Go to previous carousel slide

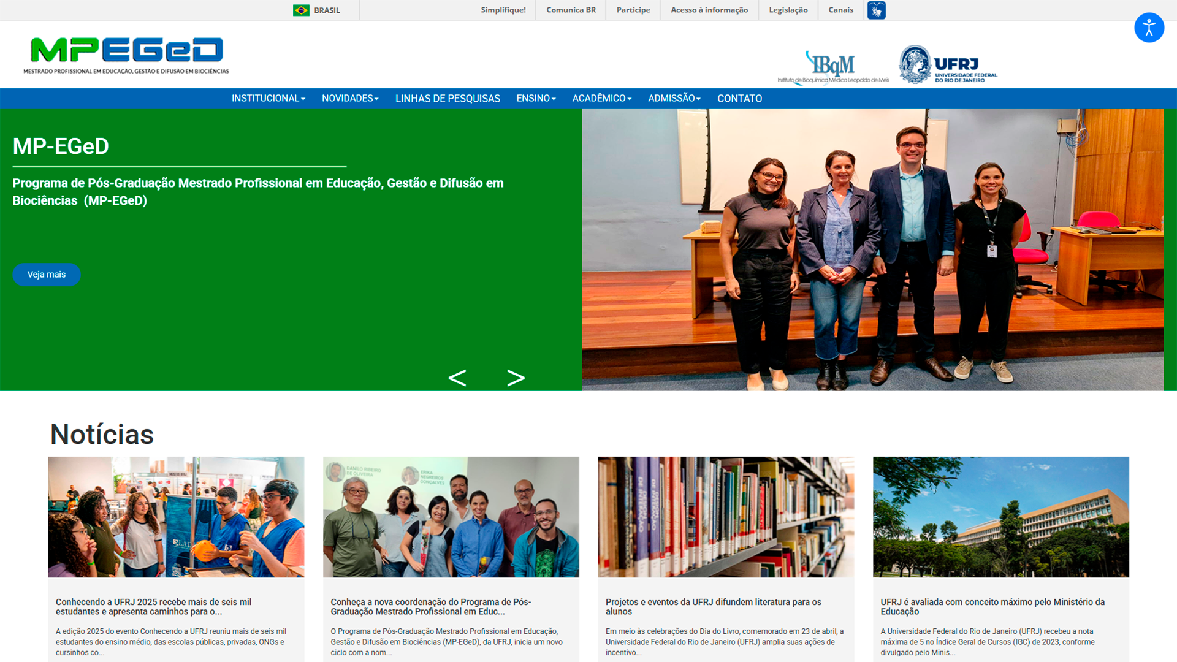point(457,378)
